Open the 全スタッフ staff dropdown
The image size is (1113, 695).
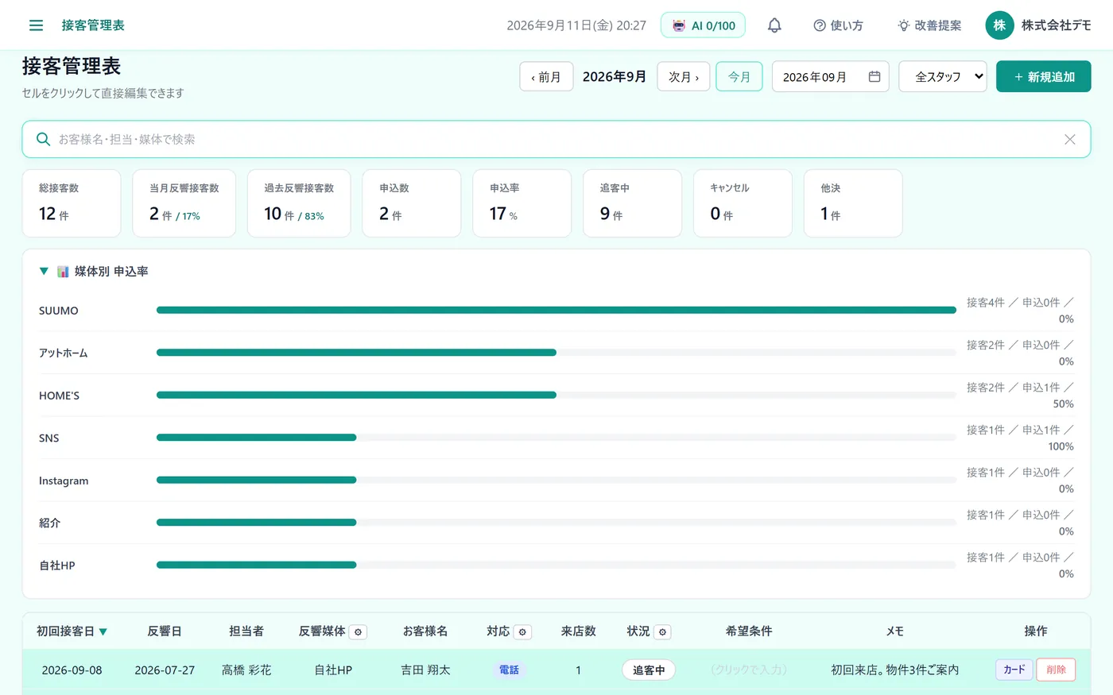(x=943, y=76)
